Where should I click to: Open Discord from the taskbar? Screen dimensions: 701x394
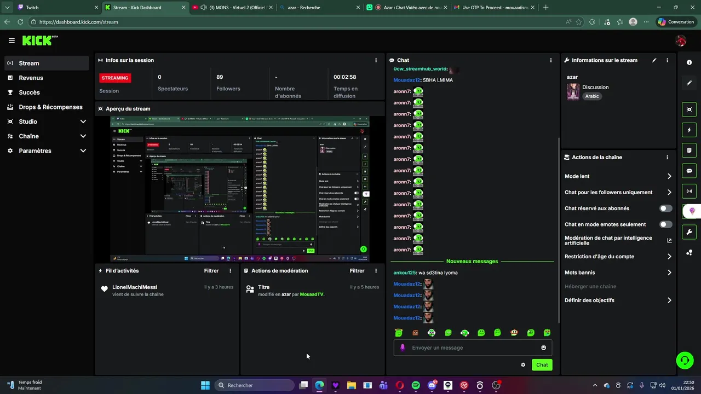tap(432, 385)
